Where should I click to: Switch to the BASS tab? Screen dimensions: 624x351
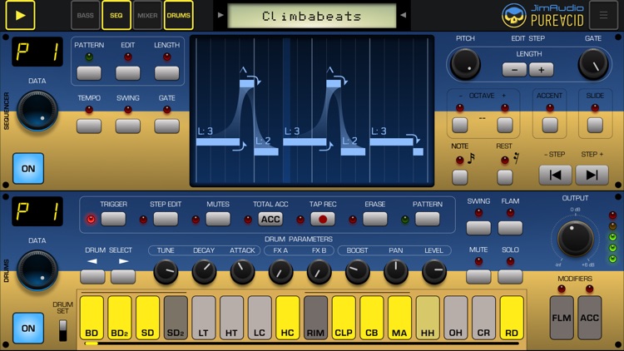(x=85, y=16)
